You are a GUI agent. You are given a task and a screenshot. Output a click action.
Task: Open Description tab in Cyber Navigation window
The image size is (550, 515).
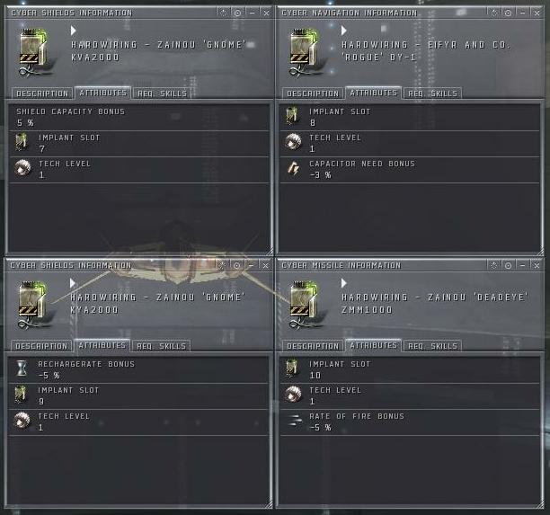pos(313,93)
